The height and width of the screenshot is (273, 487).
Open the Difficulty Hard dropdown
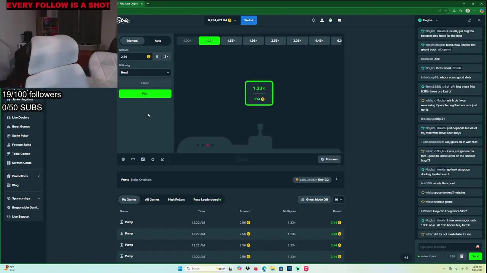point(145,72)
